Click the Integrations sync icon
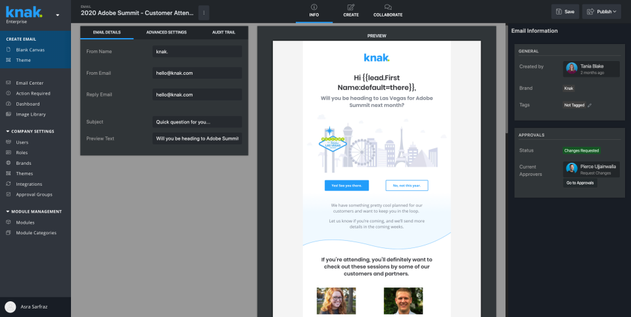 tap(9, 184)
